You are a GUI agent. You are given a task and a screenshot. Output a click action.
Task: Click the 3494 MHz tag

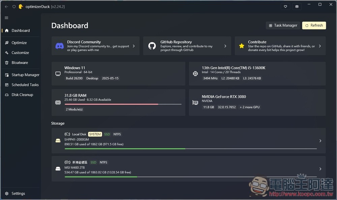210,78
